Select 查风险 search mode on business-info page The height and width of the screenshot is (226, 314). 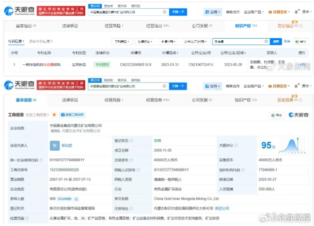click(x=135, y=80)
